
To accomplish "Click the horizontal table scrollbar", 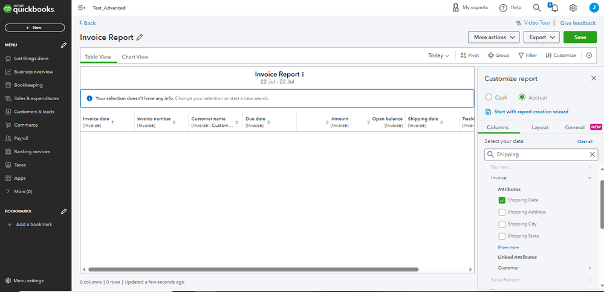I will pos(253,270).
